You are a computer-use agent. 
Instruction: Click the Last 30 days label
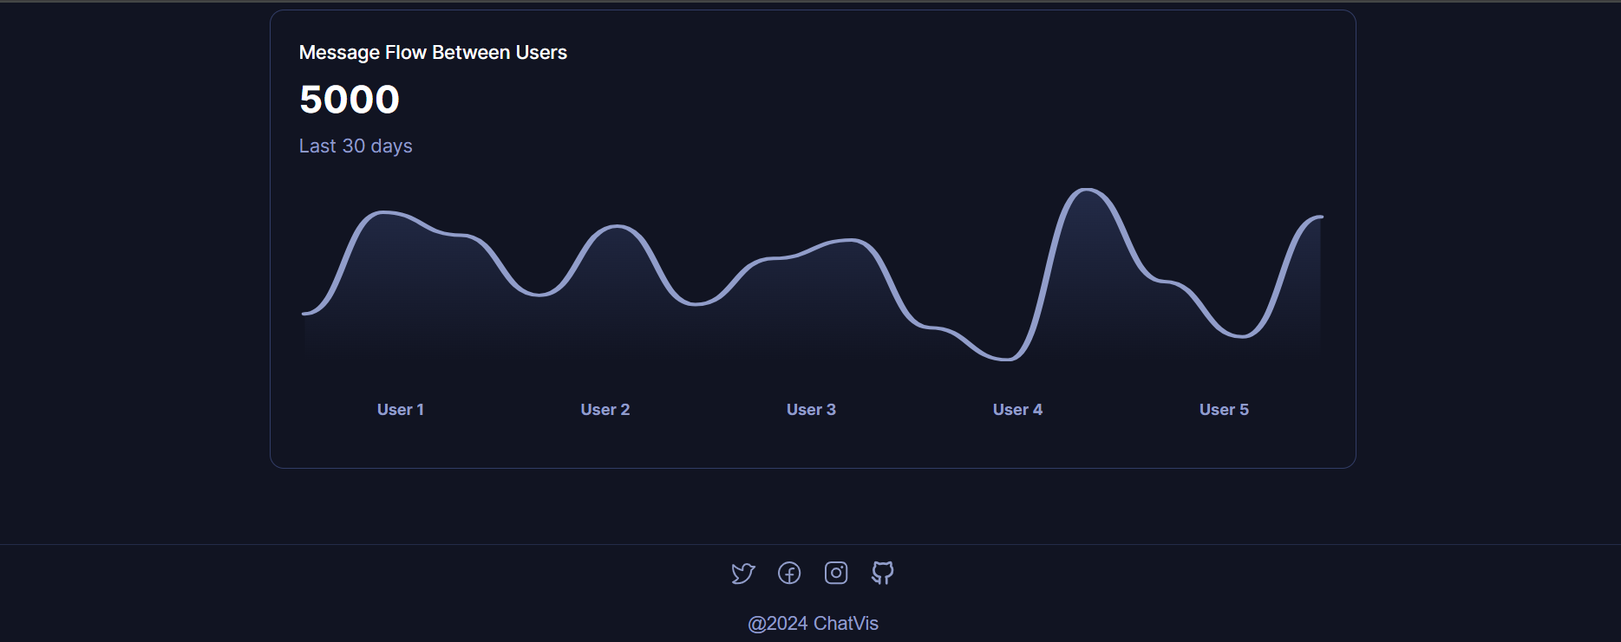click(x=356, y=146)
